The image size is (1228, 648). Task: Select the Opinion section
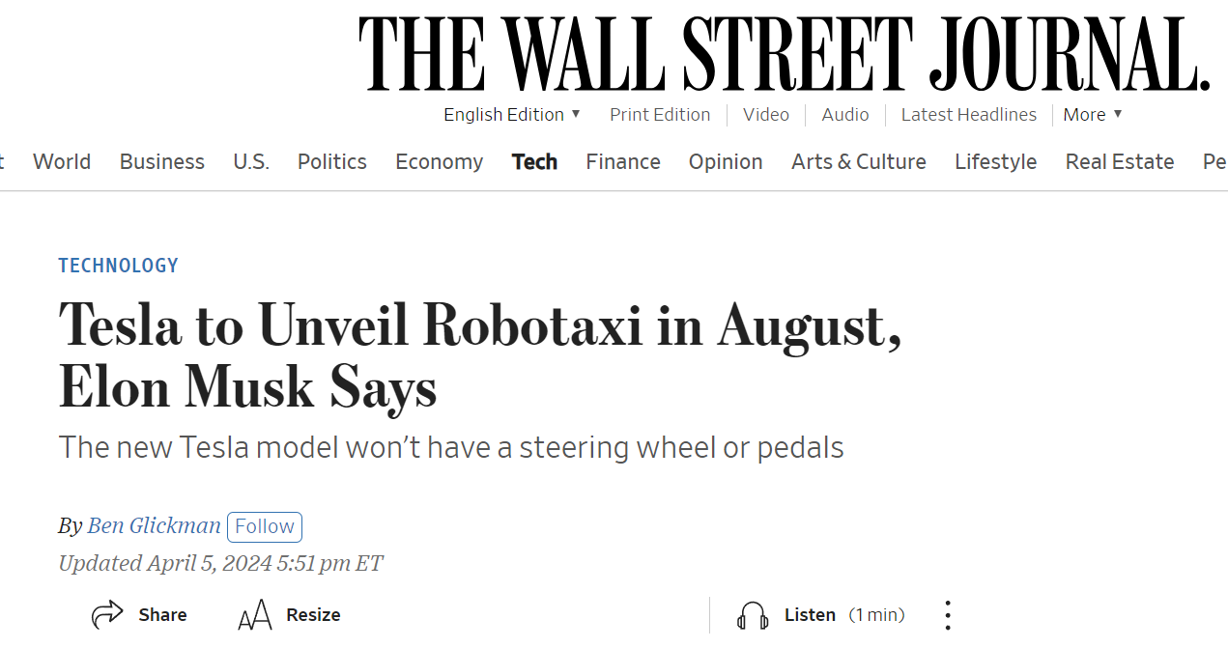[x=726, y=162]
